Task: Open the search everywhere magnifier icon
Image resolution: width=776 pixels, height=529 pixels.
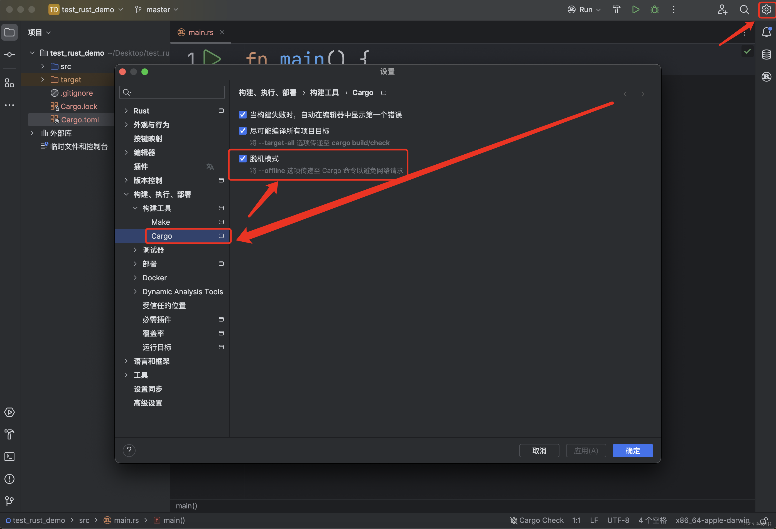Action: click(x=744, y=9)
